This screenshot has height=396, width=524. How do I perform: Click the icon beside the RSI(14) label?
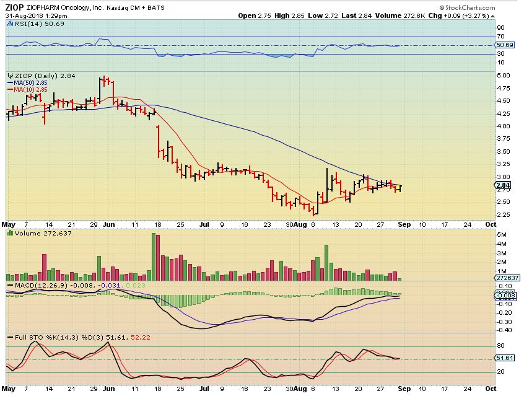[x=10, y=24]
